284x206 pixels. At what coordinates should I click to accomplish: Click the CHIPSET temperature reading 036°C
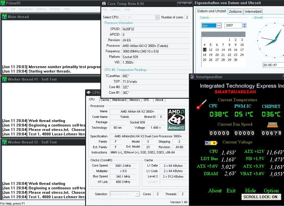271,114
